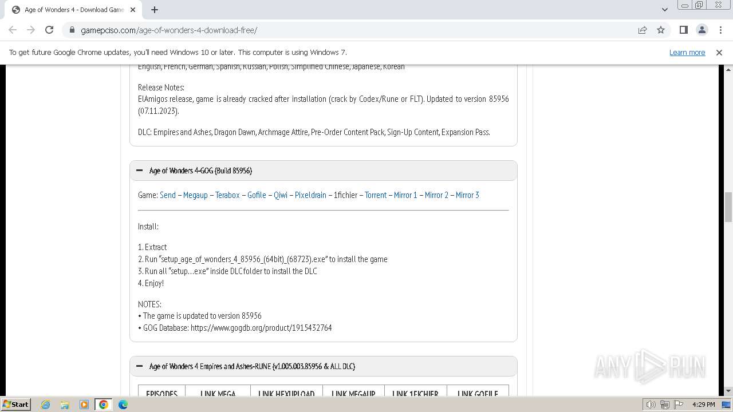Screen dimensions: 733x412
Task: Close the Age of Wonders 4 tab
Action: tap(133, 10)
